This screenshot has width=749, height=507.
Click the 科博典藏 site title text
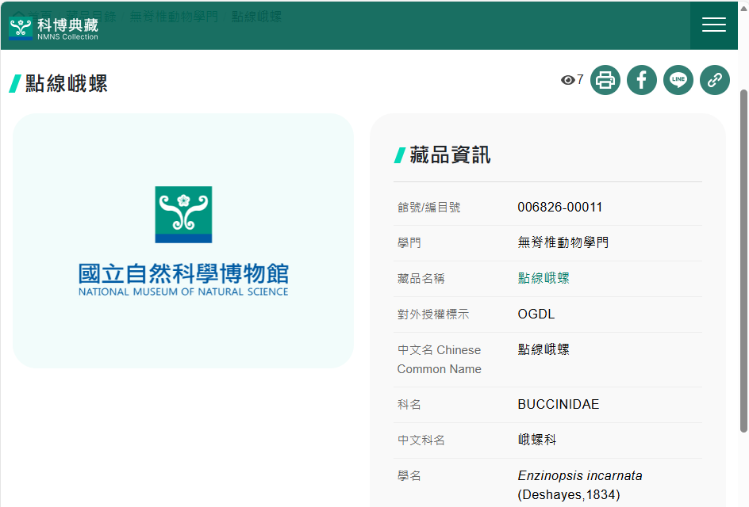[x=67, y=25]
